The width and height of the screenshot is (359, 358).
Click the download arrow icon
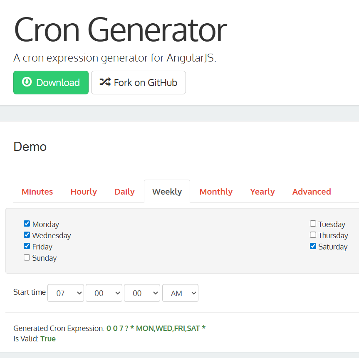[x=27, y=82]
